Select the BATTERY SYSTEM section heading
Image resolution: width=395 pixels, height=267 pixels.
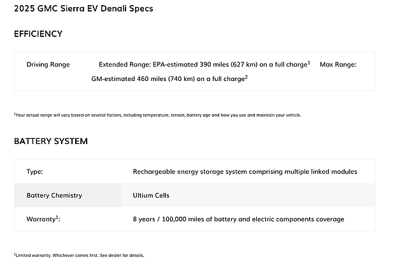tap(50, 141)
